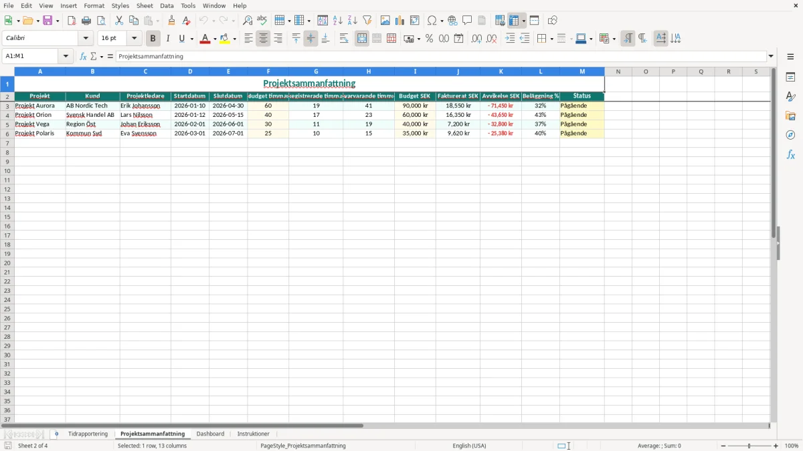The height and width of the screenshot is (451, 803).
Task: Open sidebar Styles panel
Action: pos(790,97)
